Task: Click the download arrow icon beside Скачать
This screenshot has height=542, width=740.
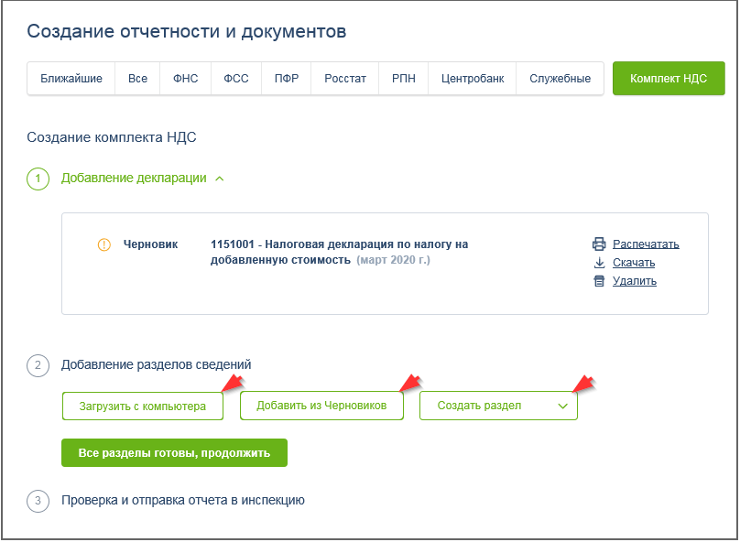Action: pos(599,263)
